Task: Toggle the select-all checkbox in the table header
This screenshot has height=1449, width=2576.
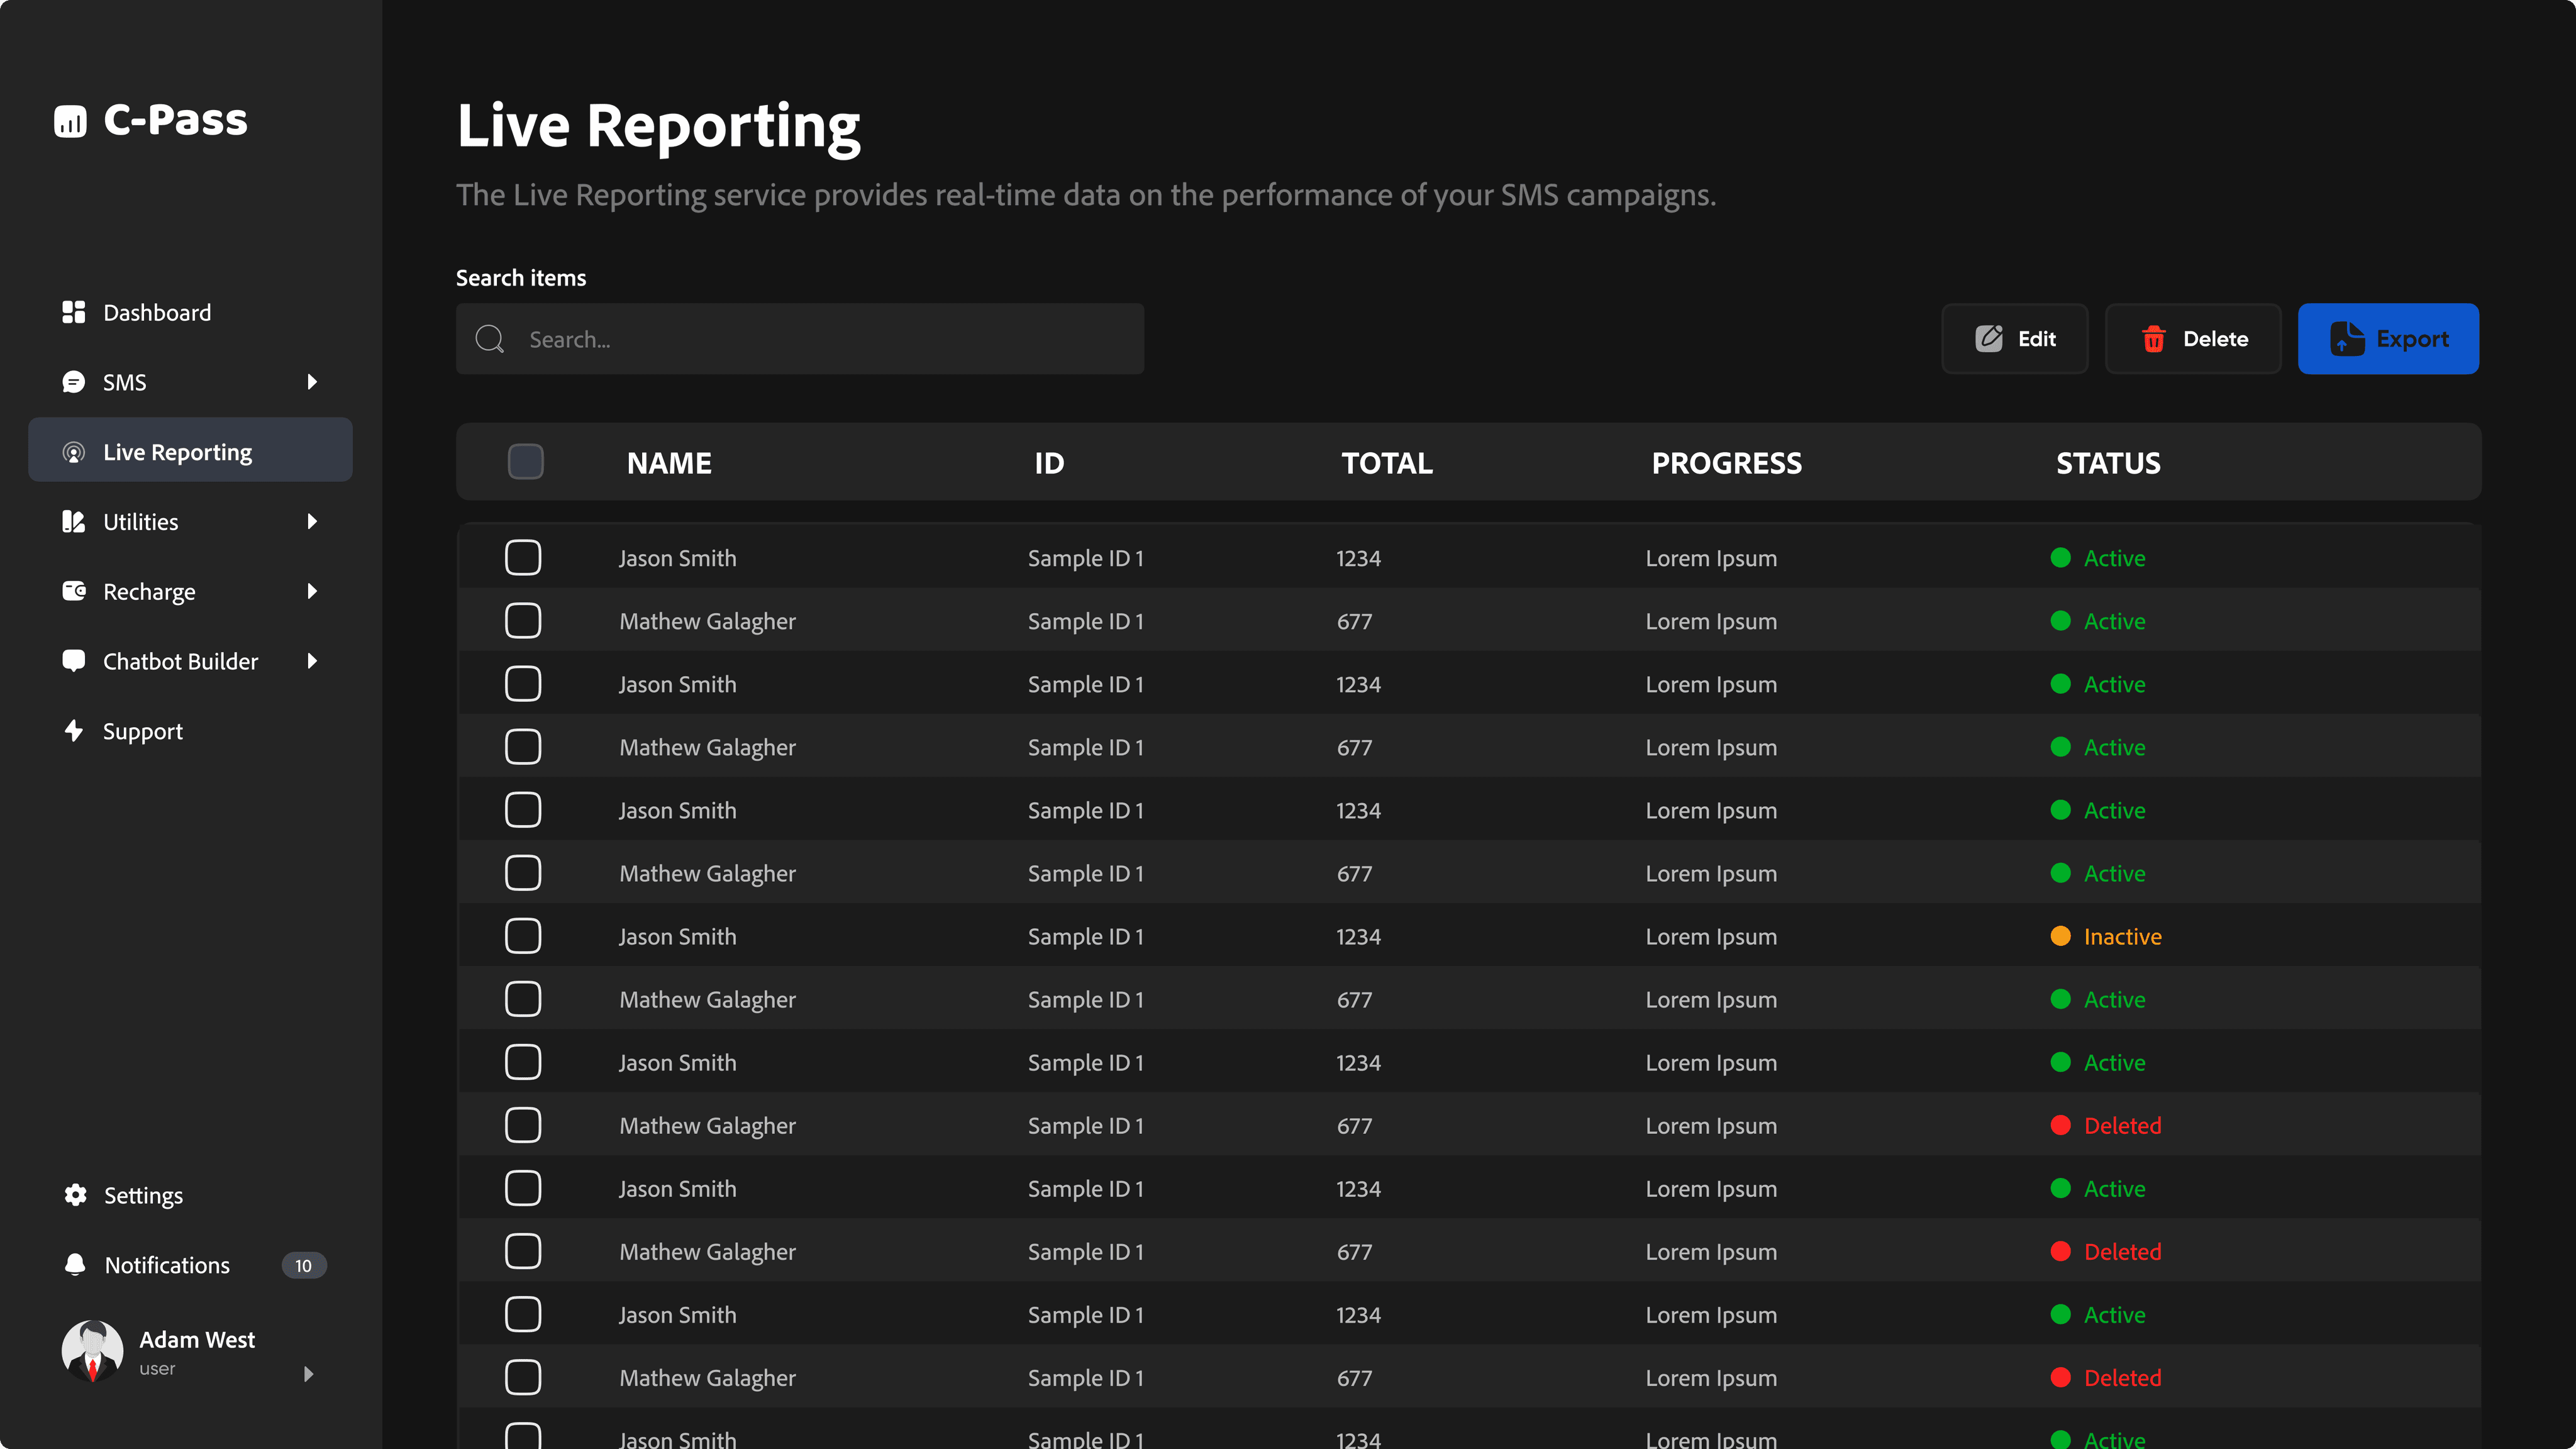Action: coord(525,462)
